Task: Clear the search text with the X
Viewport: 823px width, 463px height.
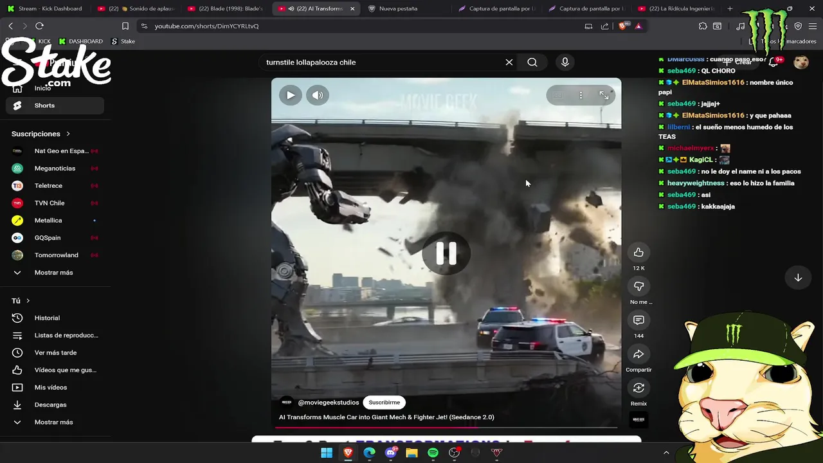Action: (x=509, y=62)
